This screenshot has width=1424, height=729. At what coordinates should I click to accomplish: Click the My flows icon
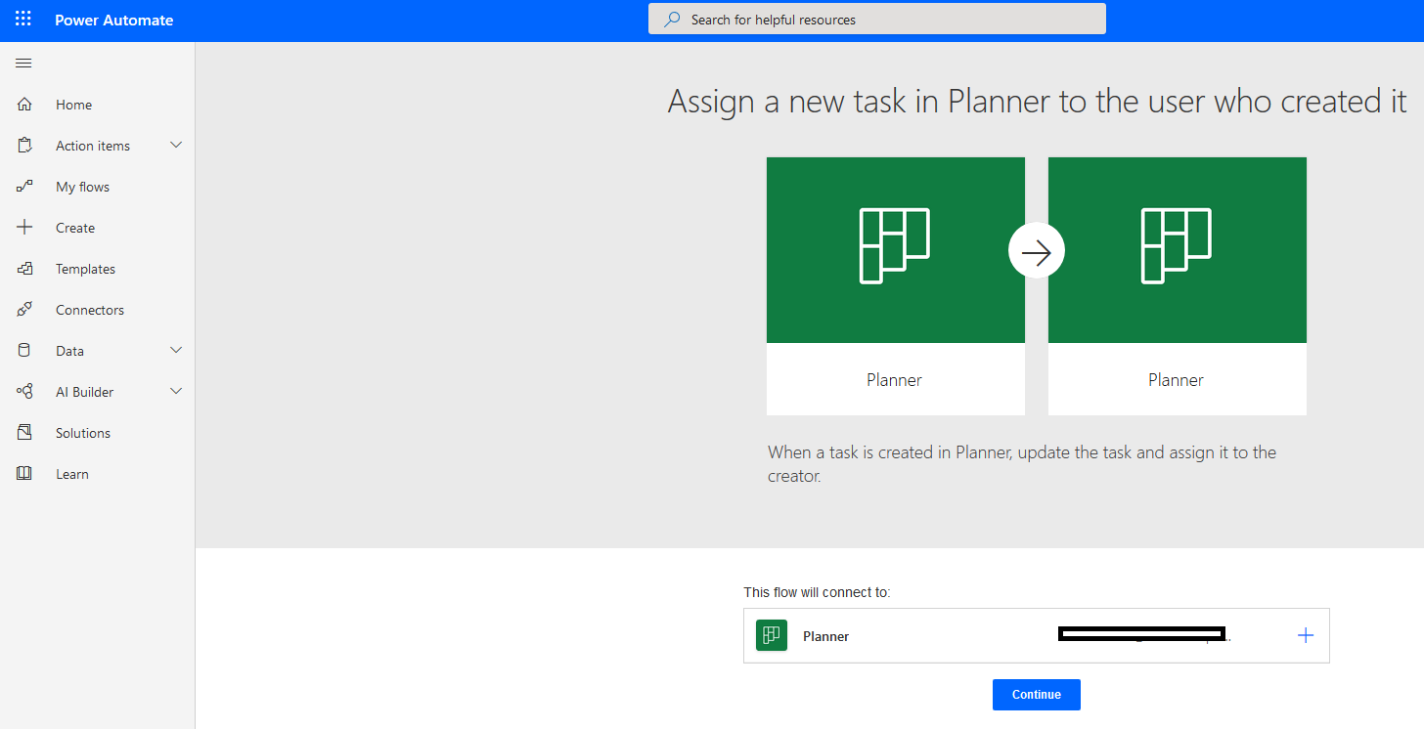click(24, 187)
